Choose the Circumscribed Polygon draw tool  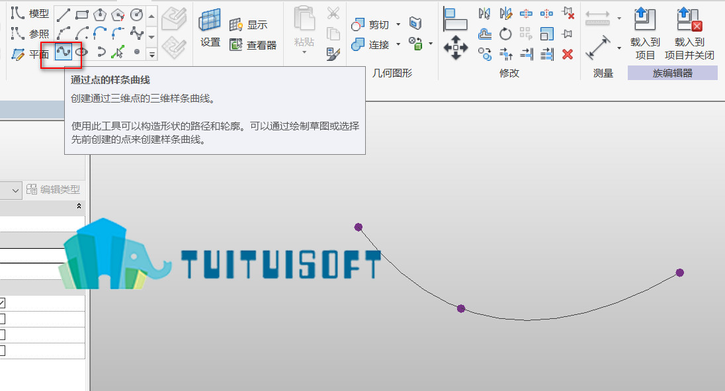118,15
